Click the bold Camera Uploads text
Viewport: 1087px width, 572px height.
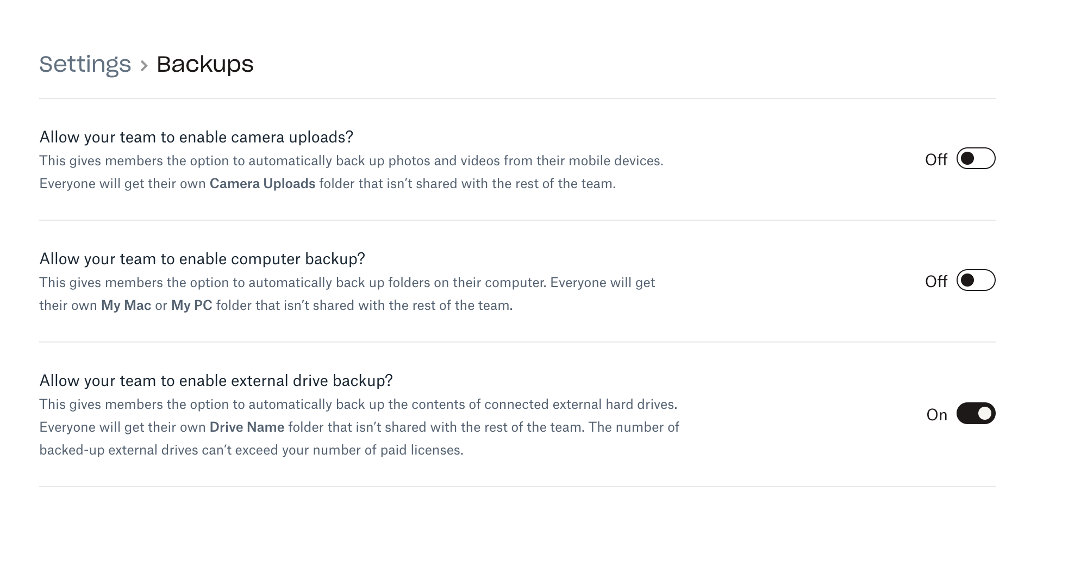pyautogui.click(x=263, y=183)
